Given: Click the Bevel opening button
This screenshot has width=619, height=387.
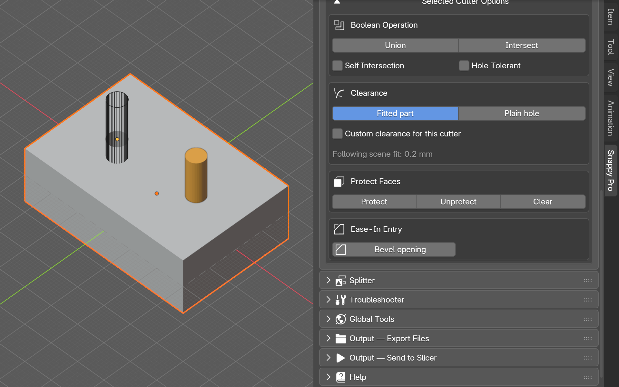Looking at the screenshot, I should point(394,250).
